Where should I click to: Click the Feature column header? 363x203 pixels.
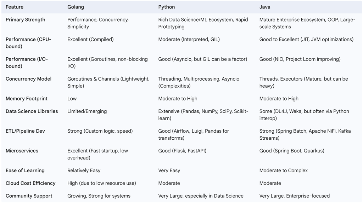click(x=15, y=7)
